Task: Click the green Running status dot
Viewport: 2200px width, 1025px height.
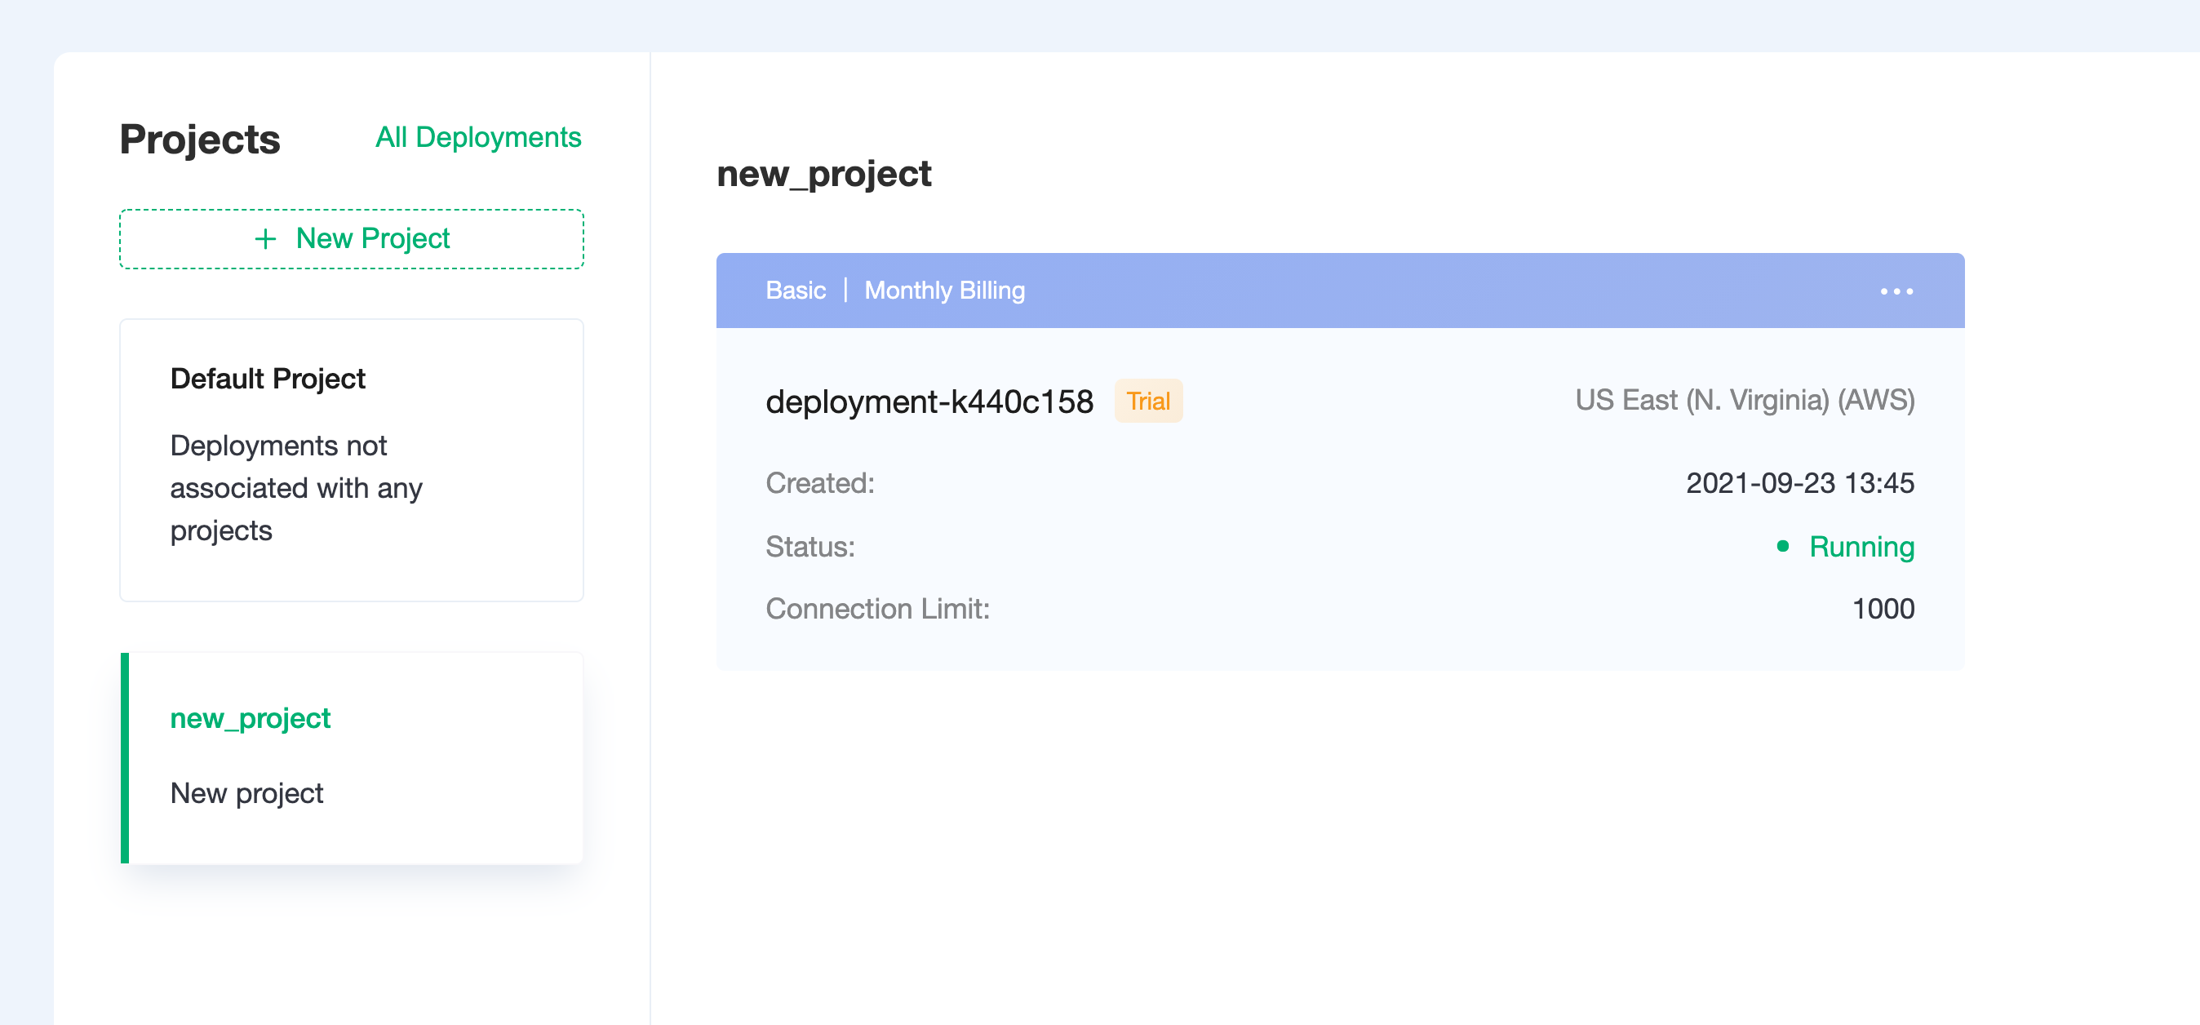Action: click(x=1782, y=546)
